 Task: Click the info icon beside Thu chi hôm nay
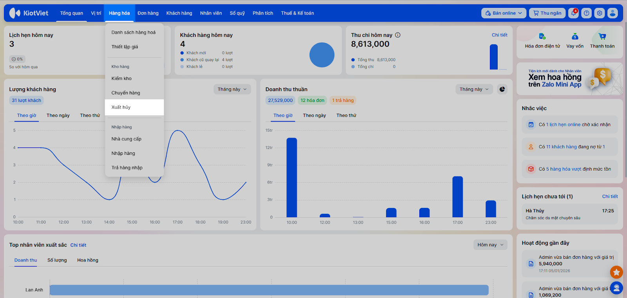(x=398, y=35)
